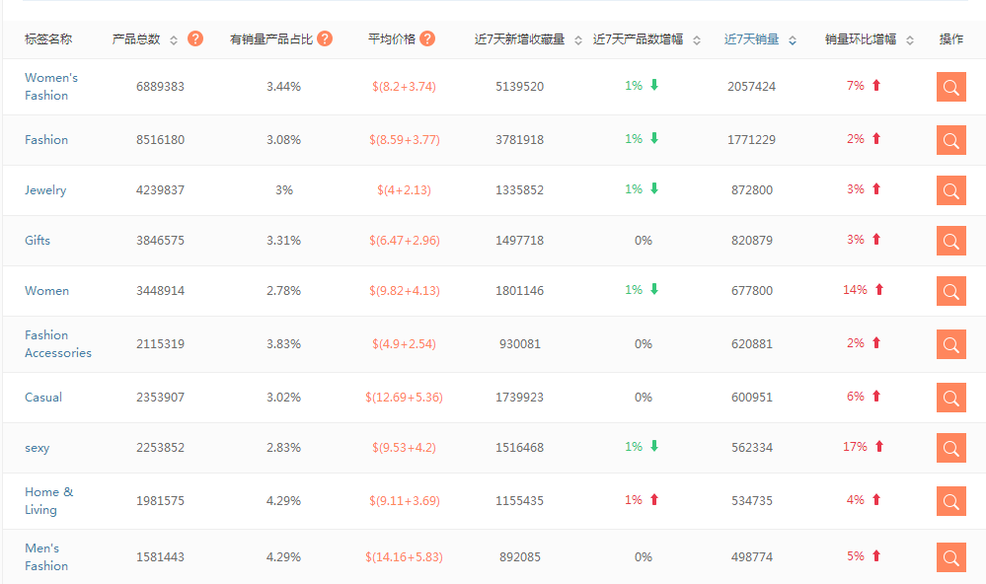Click the 标签名称 column header

point(48,39)
